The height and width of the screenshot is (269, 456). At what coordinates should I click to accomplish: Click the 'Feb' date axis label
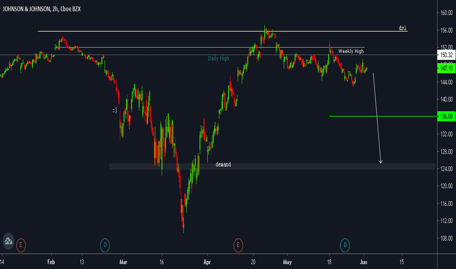coord(51,262)
